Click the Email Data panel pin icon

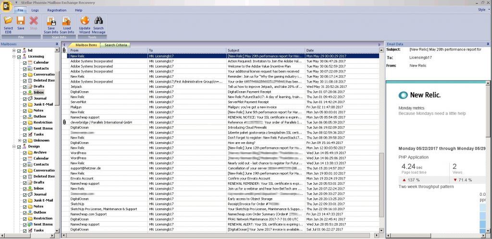point(488,44)
